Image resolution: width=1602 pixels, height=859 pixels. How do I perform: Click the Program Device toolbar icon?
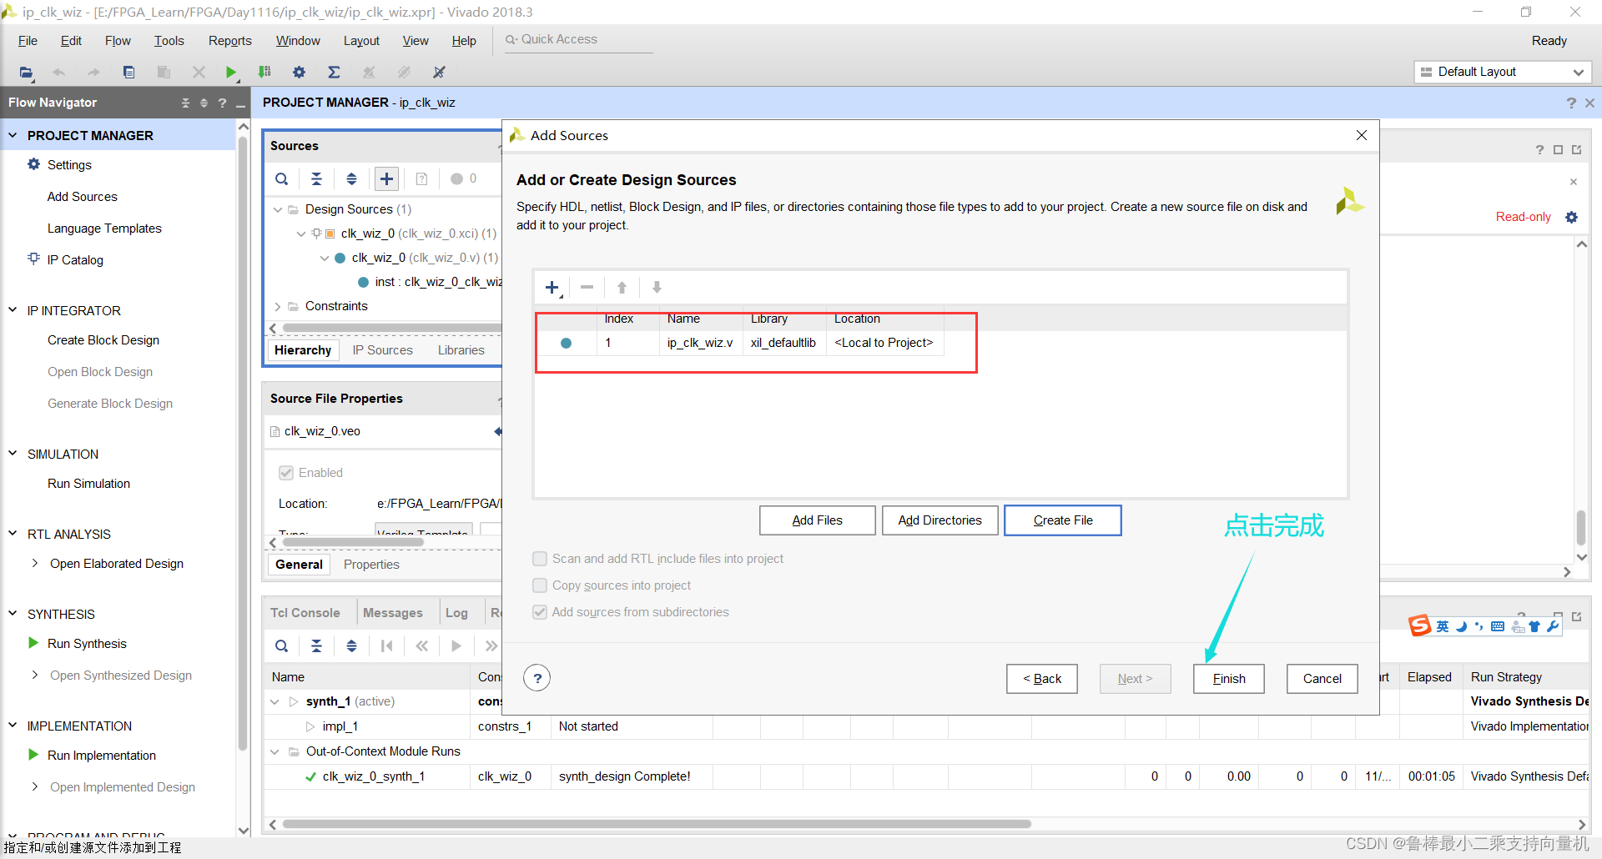(264, 73)
